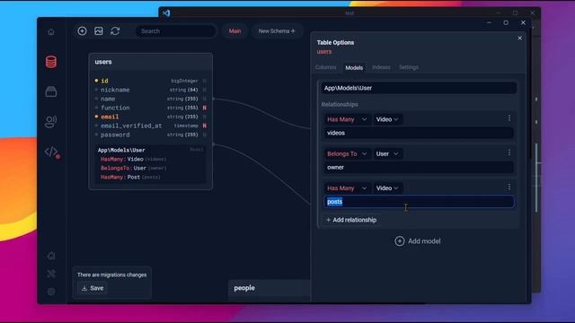
Task: Select the email_verified_at column row
Action: pos(150,126)
